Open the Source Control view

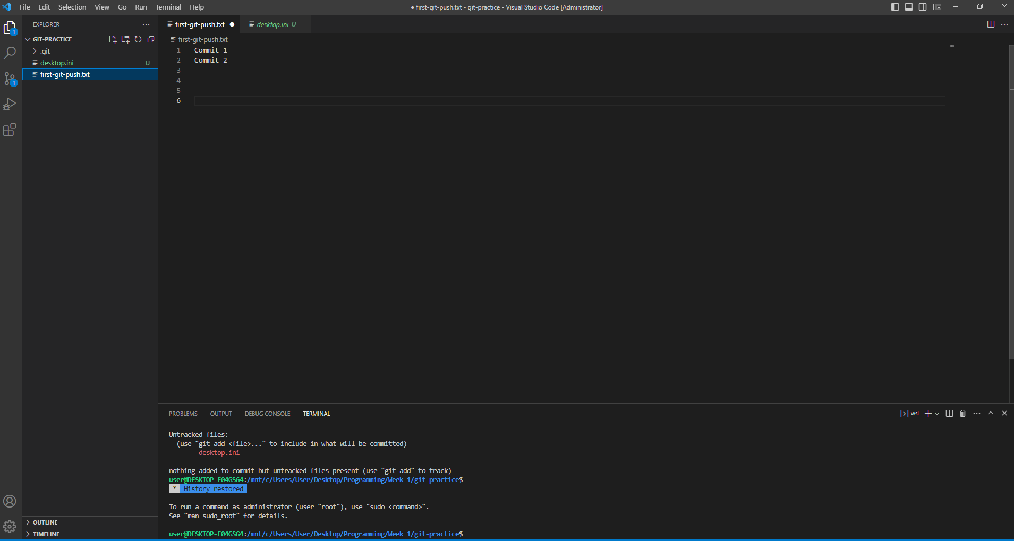11,79
